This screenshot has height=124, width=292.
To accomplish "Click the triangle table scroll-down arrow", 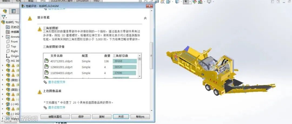I will (x=140, y=76).
